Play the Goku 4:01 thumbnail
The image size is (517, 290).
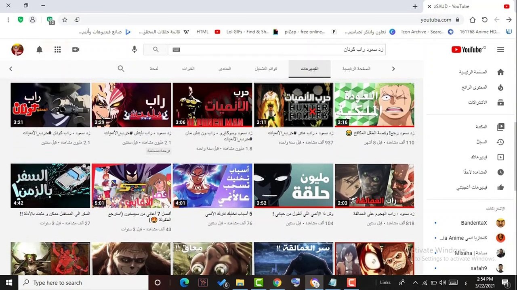[x=212, y=186]
